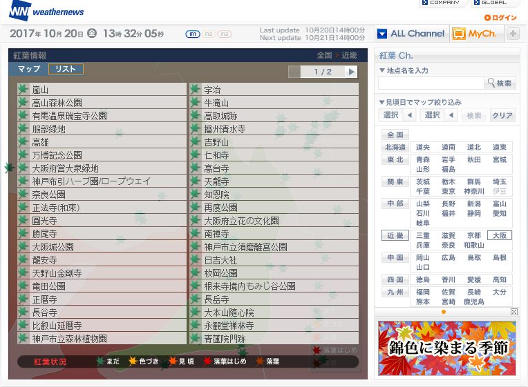Image resolution: width=528 pixels, height=387 pixels.
Task: Click the location name search field
Action: (431, 83)
